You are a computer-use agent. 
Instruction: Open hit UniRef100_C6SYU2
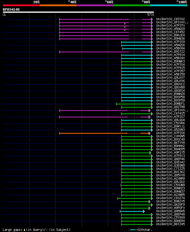pyautogui.click(x=170, y=19)
